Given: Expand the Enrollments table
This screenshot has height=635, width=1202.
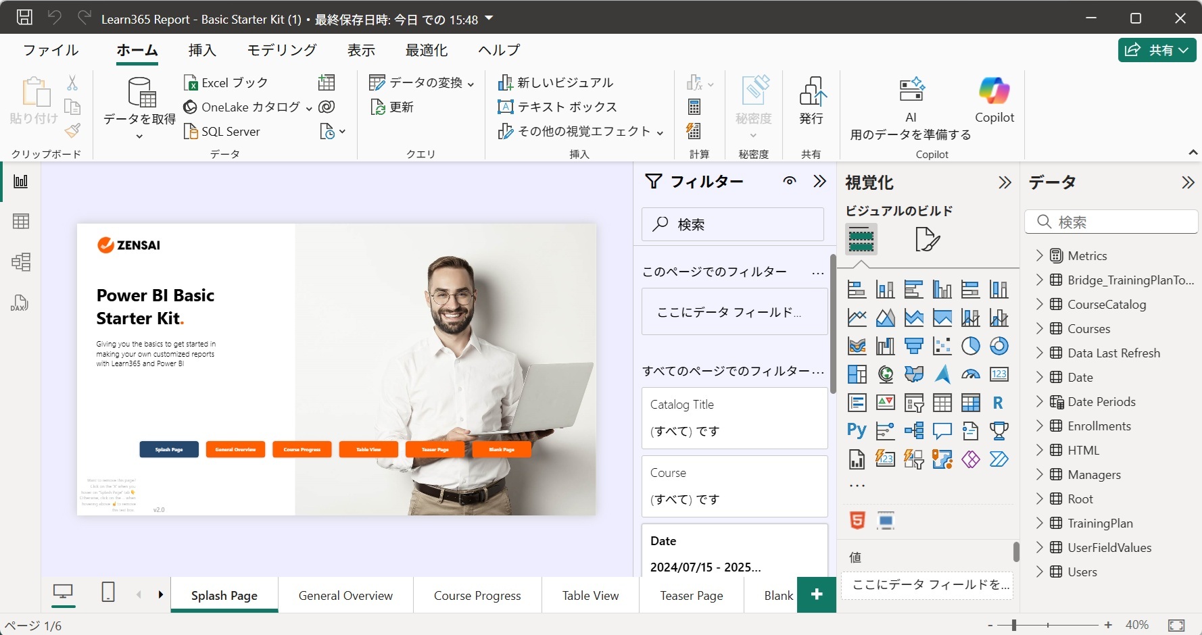Looking at the screenshot, I should 1040,426.
